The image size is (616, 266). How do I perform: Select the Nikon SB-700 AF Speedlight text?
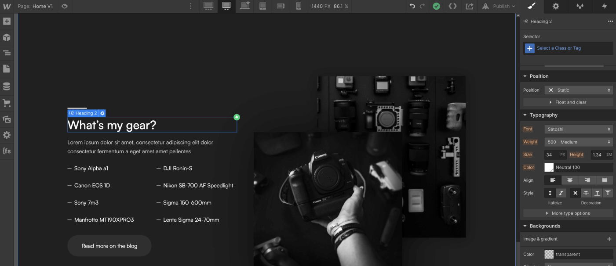198,185
